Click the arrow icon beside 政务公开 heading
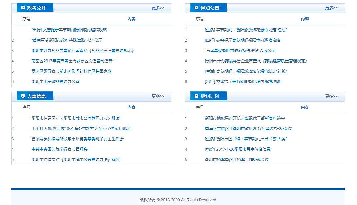The image size is (357, 205). click(x=23, y=8)
